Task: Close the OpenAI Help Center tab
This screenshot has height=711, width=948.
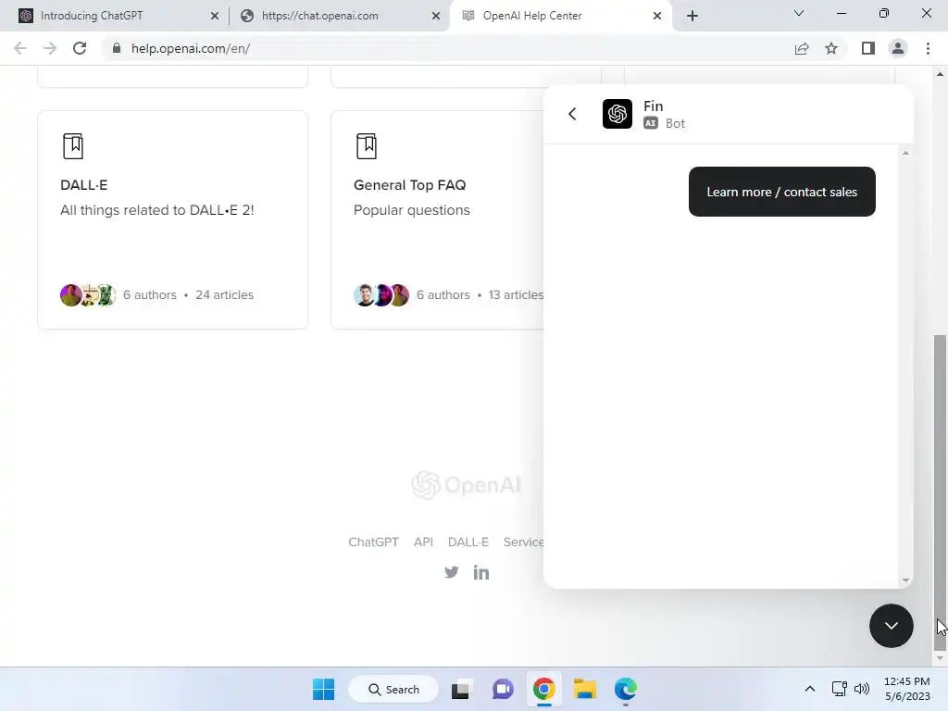Action: coord(657,16)
